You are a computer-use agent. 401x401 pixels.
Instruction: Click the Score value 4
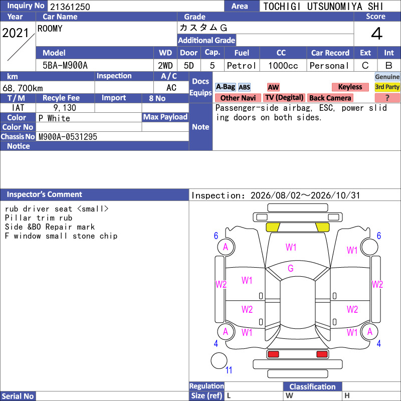point(377,34)
